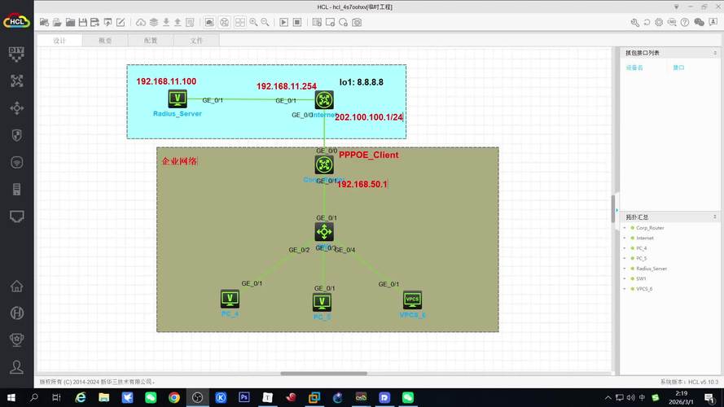Expand Radius_Server entry in topology summary
The width and height of the screenshot is (724, 407).
625,269
